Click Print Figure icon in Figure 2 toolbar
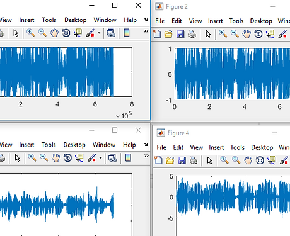290x236 pixels. 192,34
